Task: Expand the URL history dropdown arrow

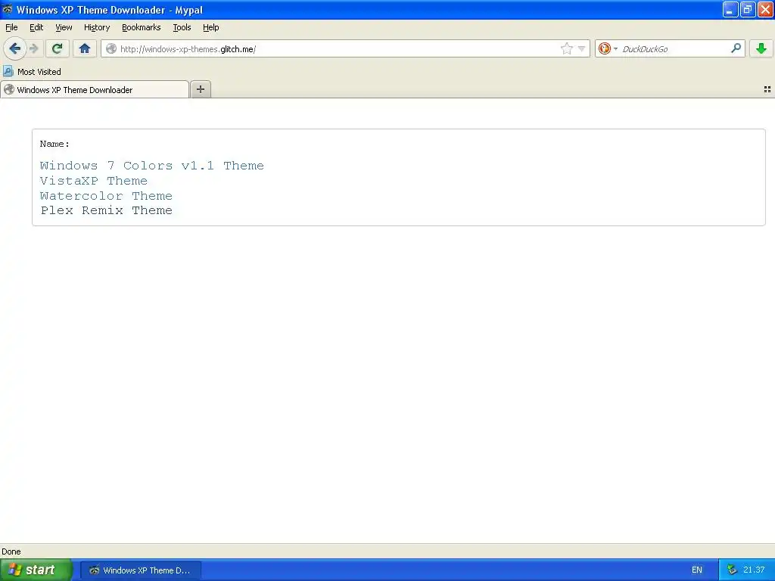Action: pos(582,48)
